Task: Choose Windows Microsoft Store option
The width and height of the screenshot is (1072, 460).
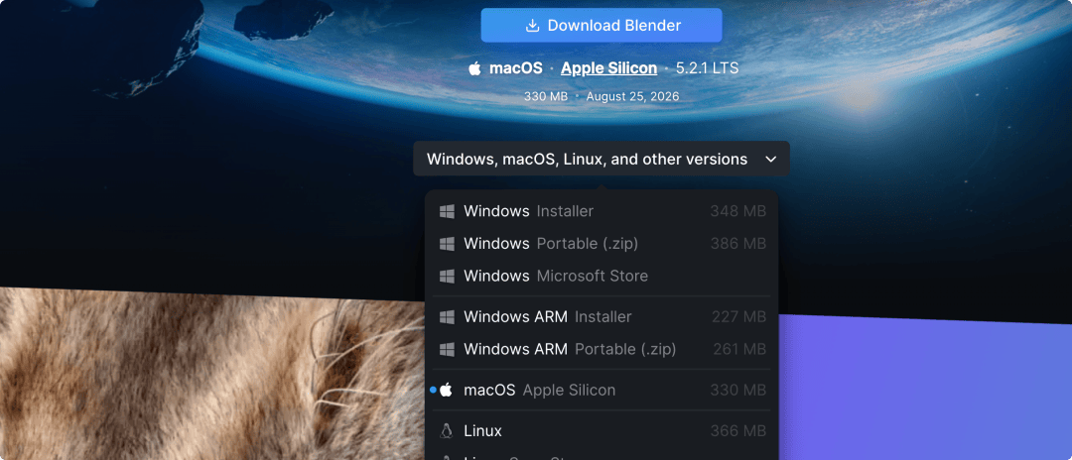Action: 601,276
